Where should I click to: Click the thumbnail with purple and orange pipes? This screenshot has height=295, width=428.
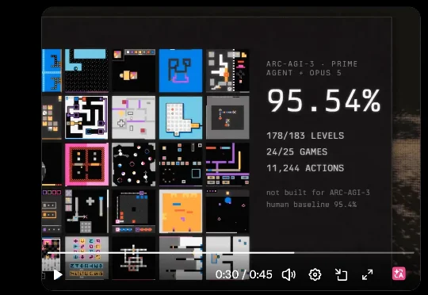pyautogui.click(x=227, y=164)
